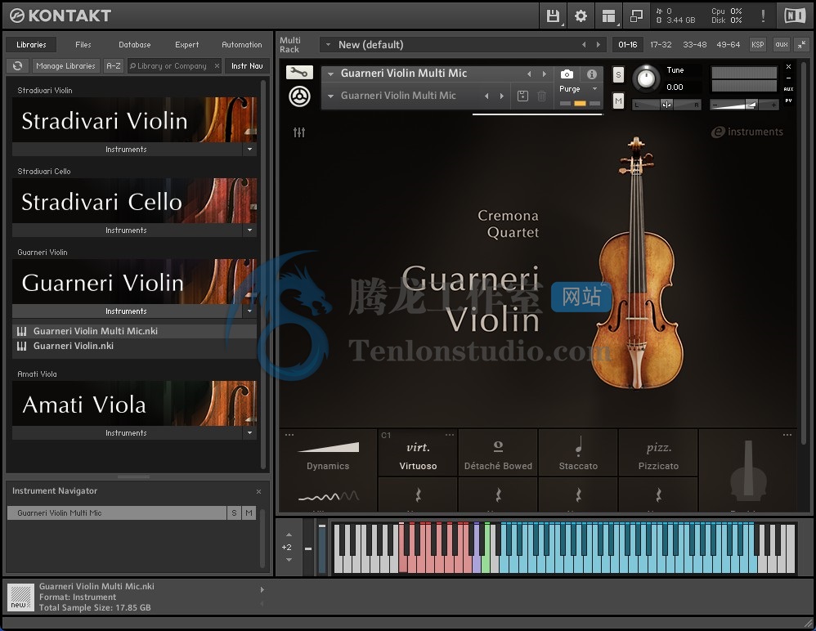Image resolution: width=816 pixels, height=631 pixels.
Task: Show rack page 17-32
Action: click(661, 45)
